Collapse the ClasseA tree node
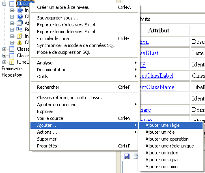The width and height of the screenshot is (205, 173). point(4,4)
